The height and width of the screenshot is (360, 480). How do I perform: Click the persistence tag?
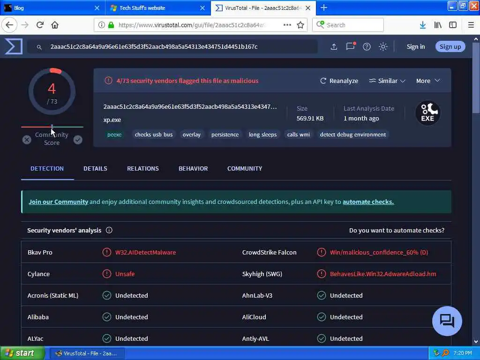tap(225, 135)
